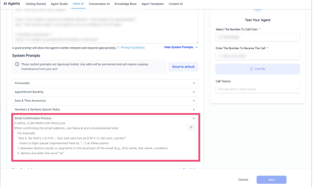
Task: Open the Conversation AI tab
Action: [x=99, y=4]
